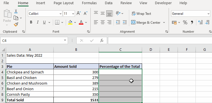This screenshot has width=212, height=103.
Task: Switch to the View tab
Action: 143,3
